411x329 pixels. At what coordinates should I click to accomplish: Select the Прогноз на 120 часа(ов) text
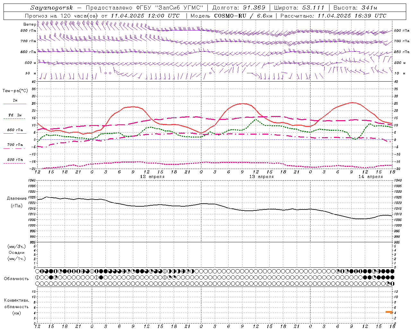pyautogui.click(x=62, y=16)
